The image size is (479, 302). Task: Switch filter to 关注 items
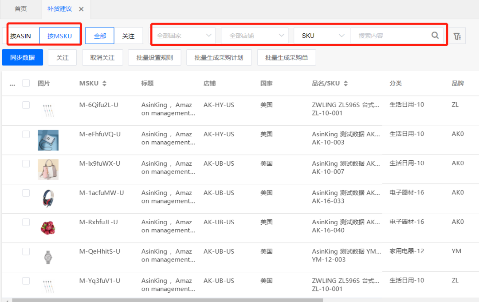129,36
